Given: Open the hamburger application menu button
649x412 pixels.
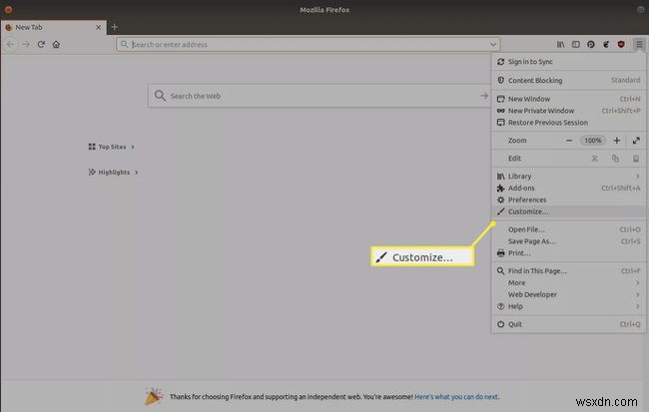Looking at the screenshot, I should (x=639, y=44).
